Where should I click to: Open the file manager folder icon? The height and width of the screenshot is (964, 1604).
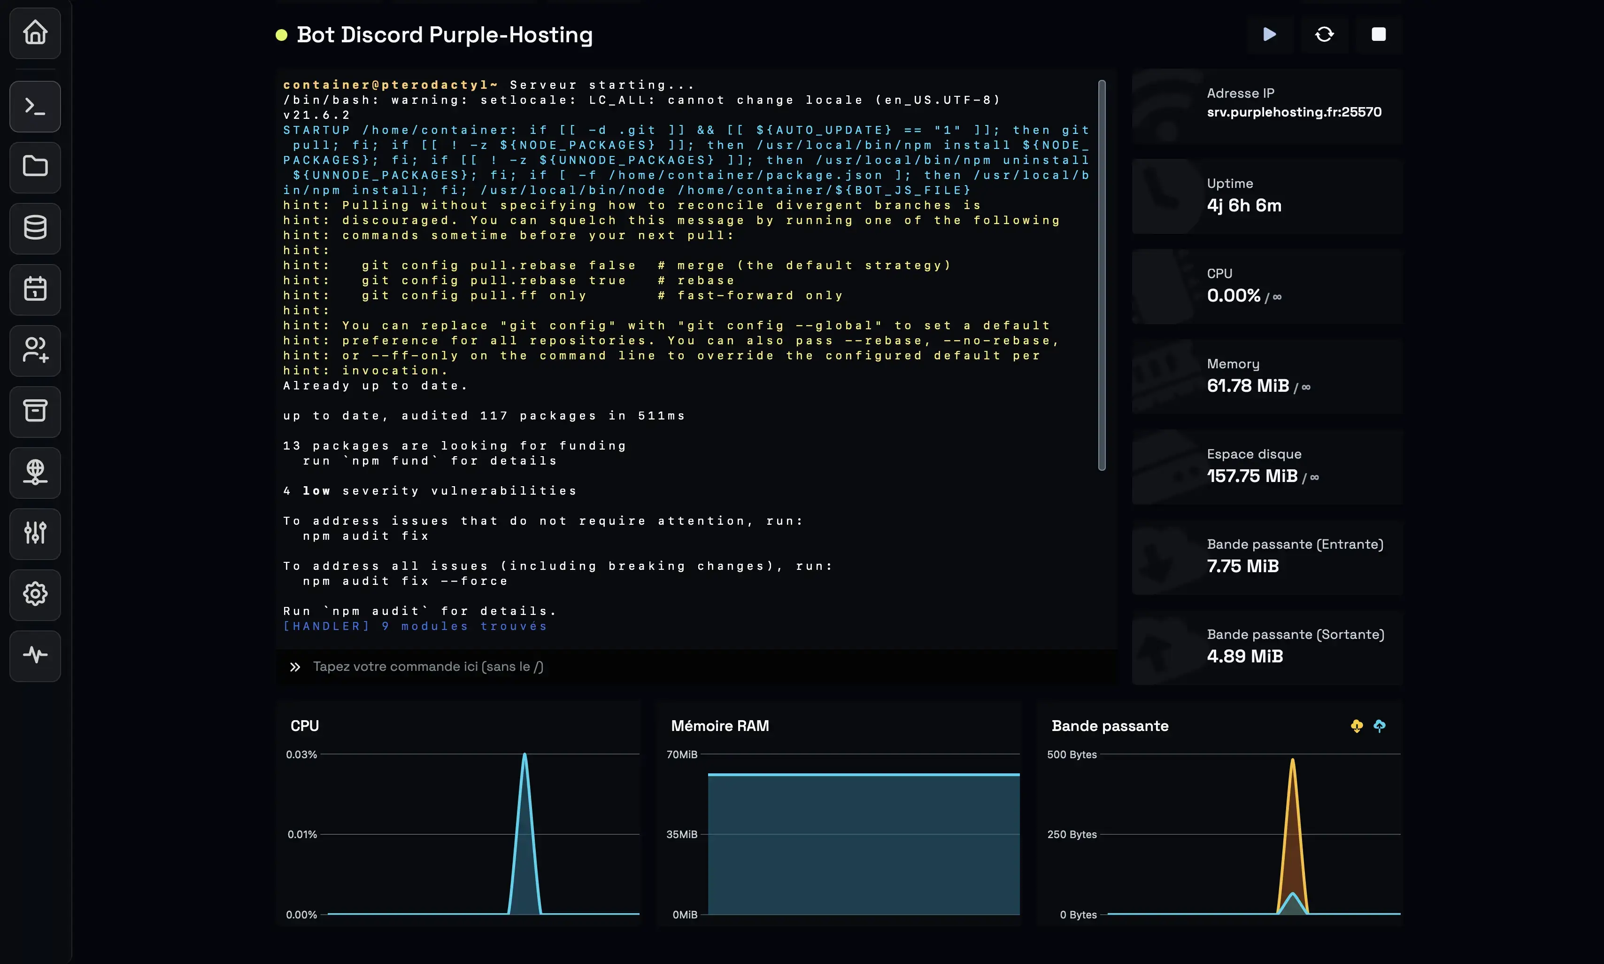tap(35, 167)
